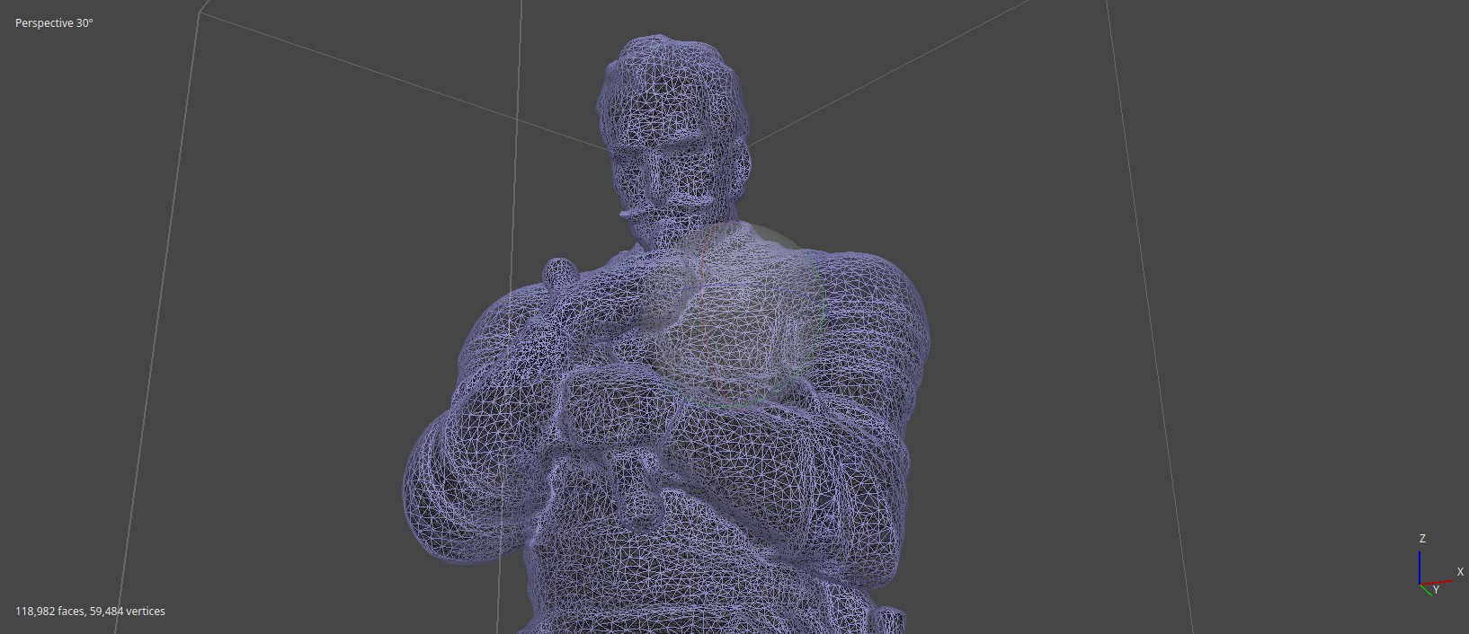Click the rounded knob of the sword pommel
This screenshot has height=634, width=1469.
coord(559,271)
